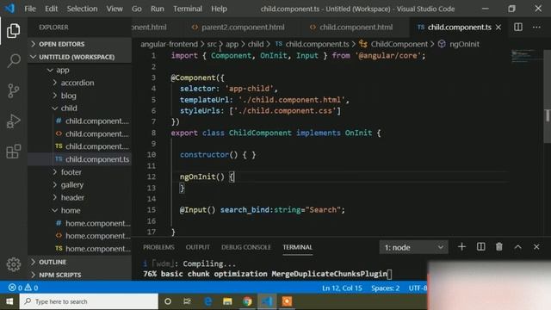
Task: Open the editor More Actions menu
Action: [536, 27]
